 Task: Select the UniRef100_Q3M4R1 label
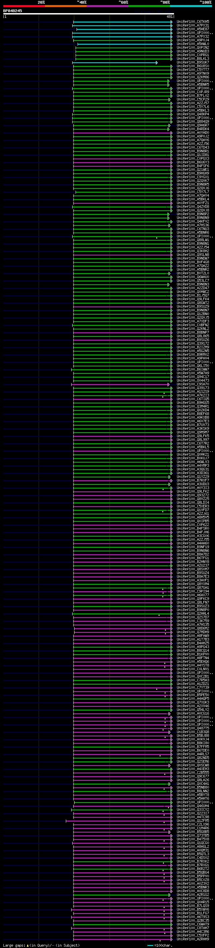[x=193, y=406]
